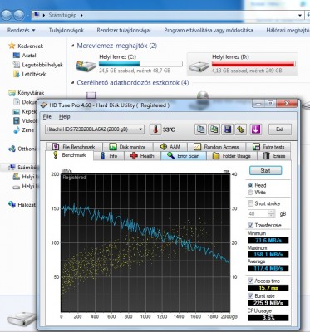Collapse the Merevlemez-meghajtók group

tap(73, 46)
